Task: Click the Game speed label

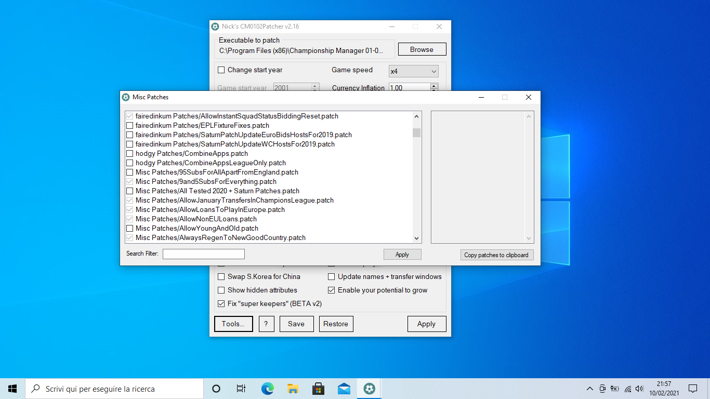Action: pyautogui.click(x=352, y=70)
